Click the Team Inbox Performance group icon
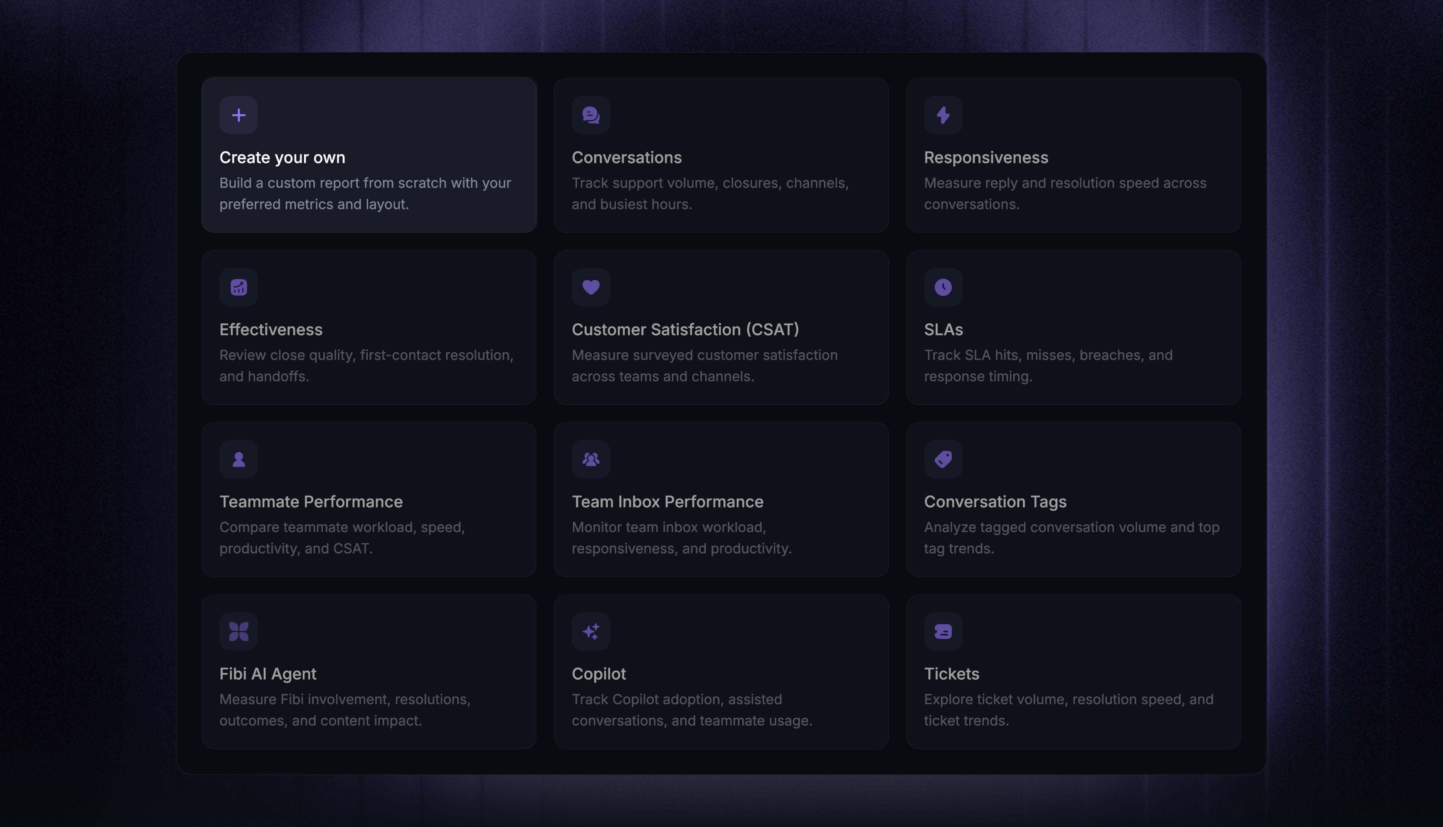Image resolution: width=1443 pixels, height=827 pixels. click(591, 459)
